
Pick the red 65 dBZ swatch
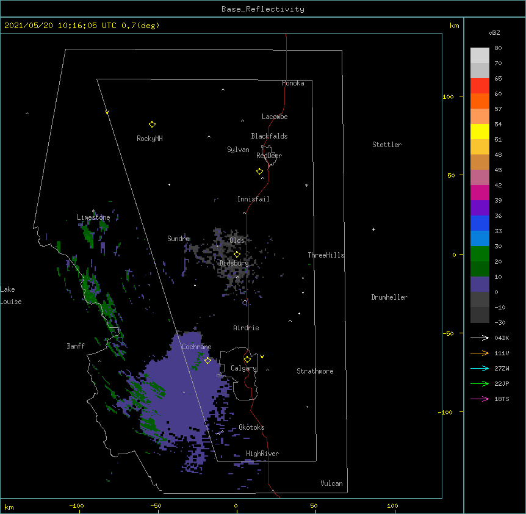click(480, 86)
